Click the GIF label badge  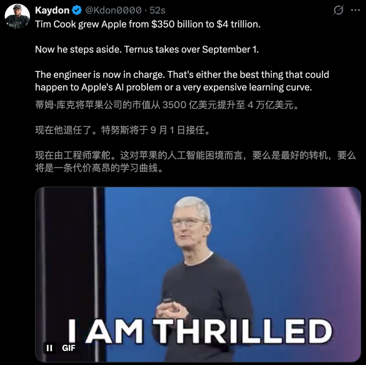tap(68, 348)
